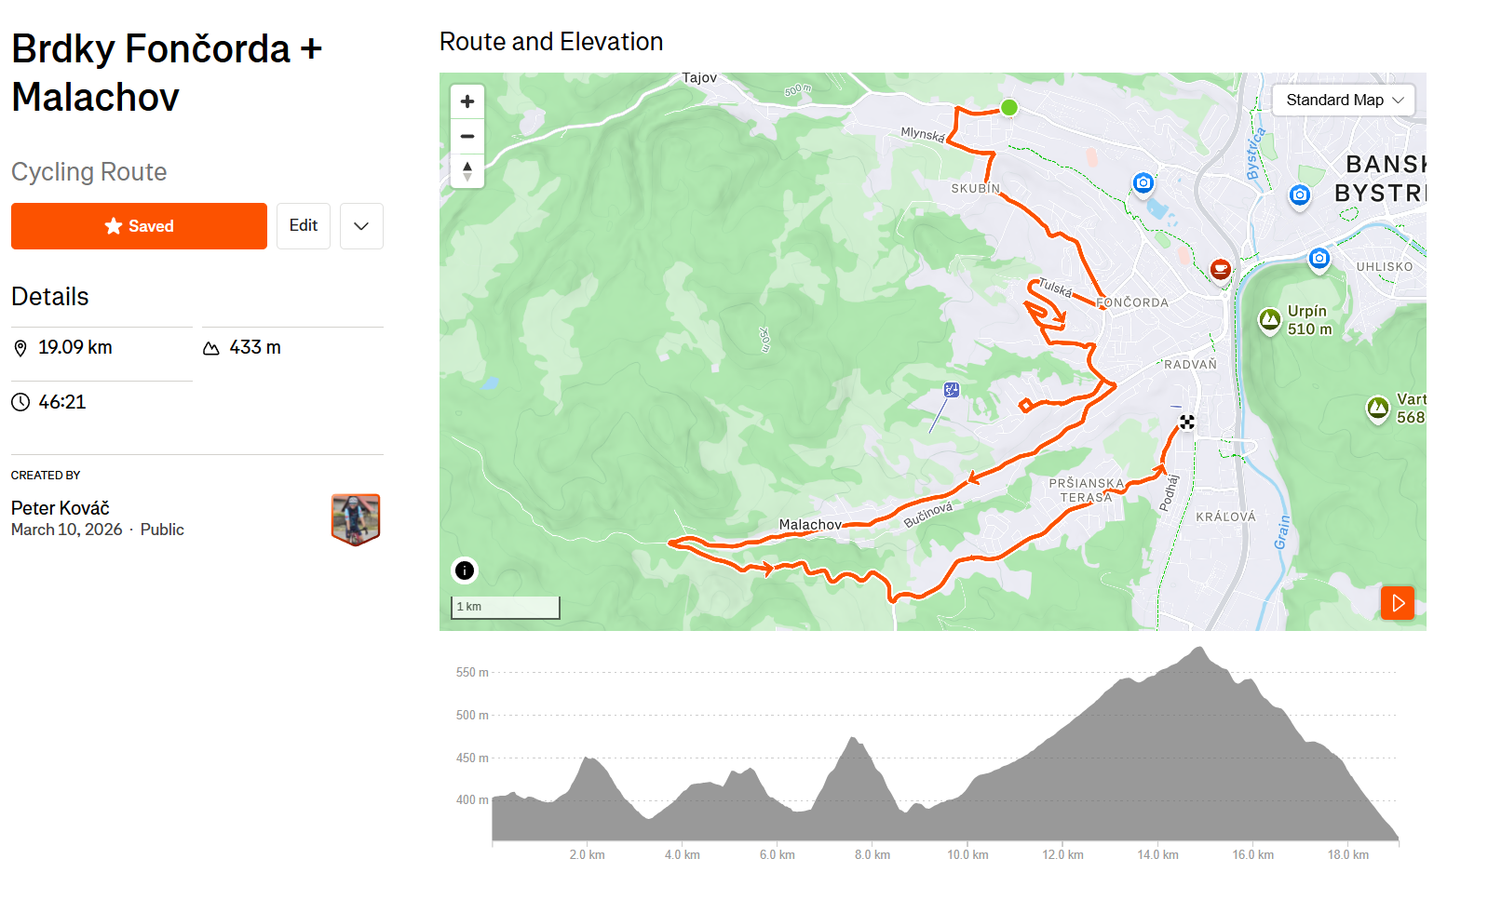Zoom in on the route map

(467, 101)
